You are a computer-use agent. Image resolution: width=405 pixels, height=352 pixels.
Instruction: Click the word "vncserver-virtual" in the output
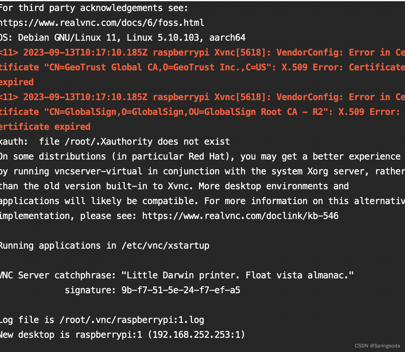[x=98, y=171]
